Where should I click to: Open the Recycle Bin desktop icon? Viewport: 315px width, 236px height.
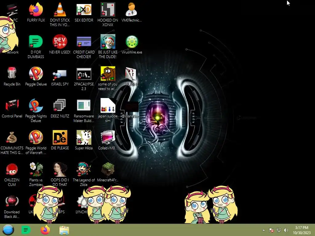coord(12,73)
